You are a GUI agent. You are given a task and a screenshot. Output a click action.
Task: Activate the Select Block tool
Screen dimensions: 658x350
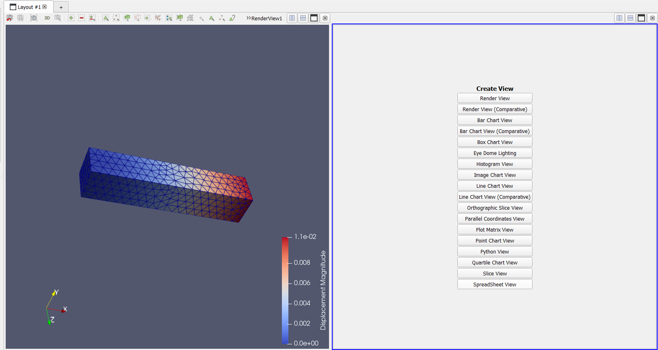[x=169, y=18]
